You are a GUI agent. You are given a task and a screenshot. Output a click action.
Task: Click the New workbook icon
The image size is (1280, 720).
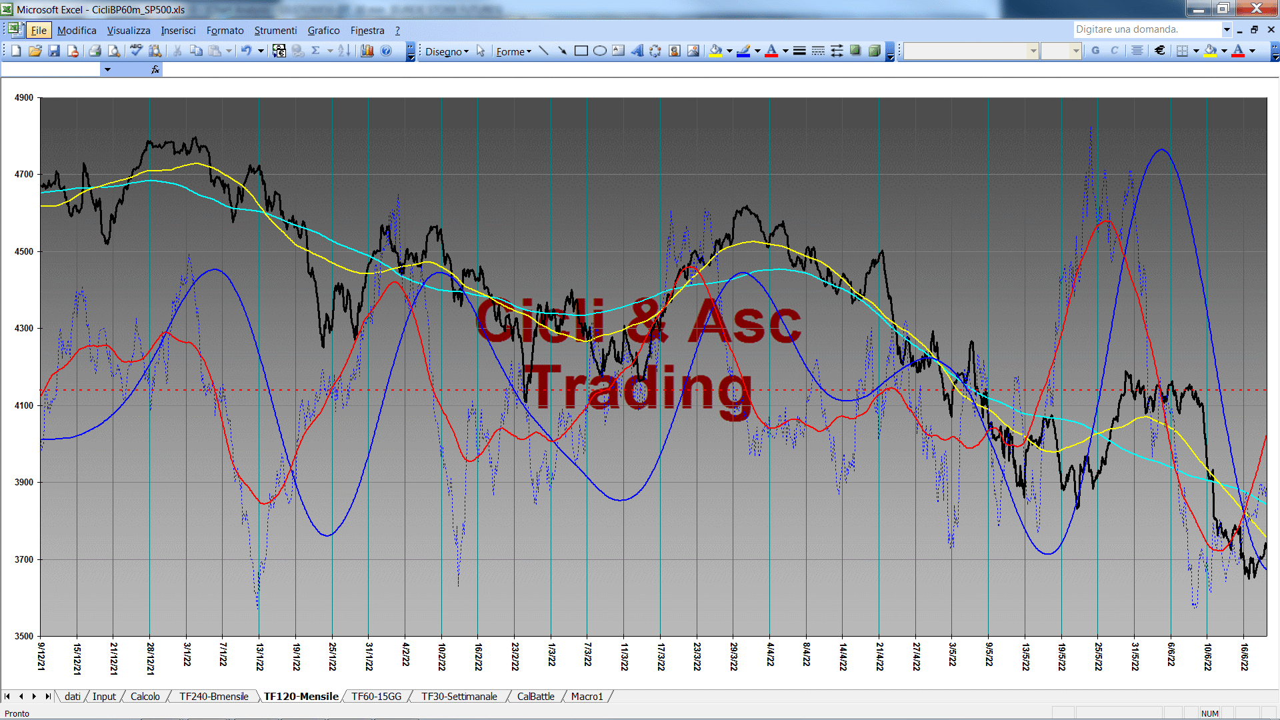pos(17,51)
